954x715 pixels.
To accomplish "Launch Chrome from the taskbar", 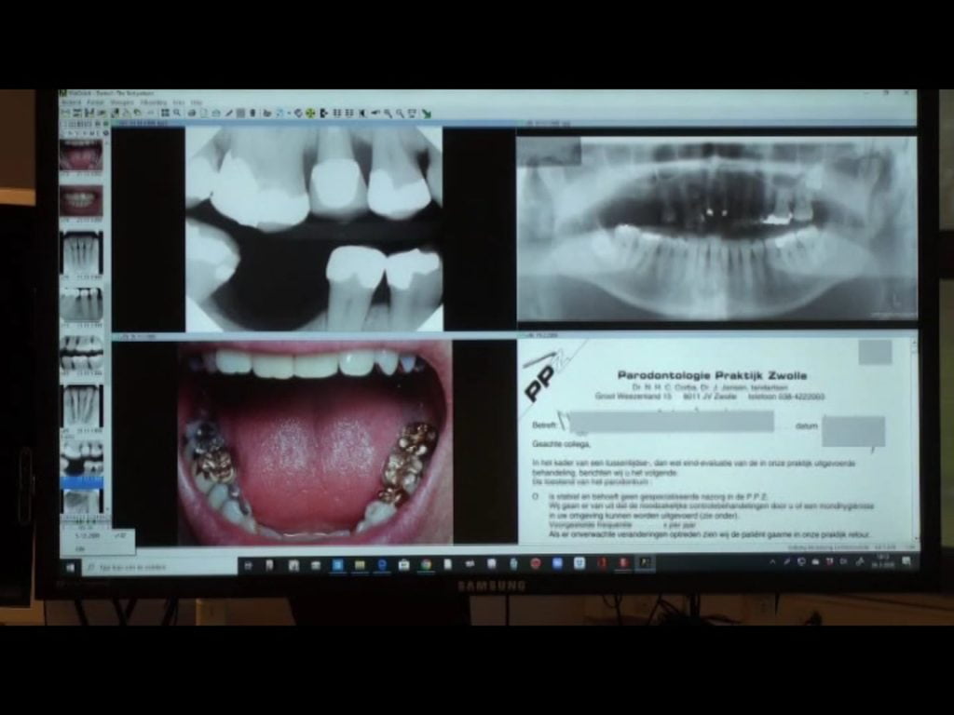I will pos(426,564).
